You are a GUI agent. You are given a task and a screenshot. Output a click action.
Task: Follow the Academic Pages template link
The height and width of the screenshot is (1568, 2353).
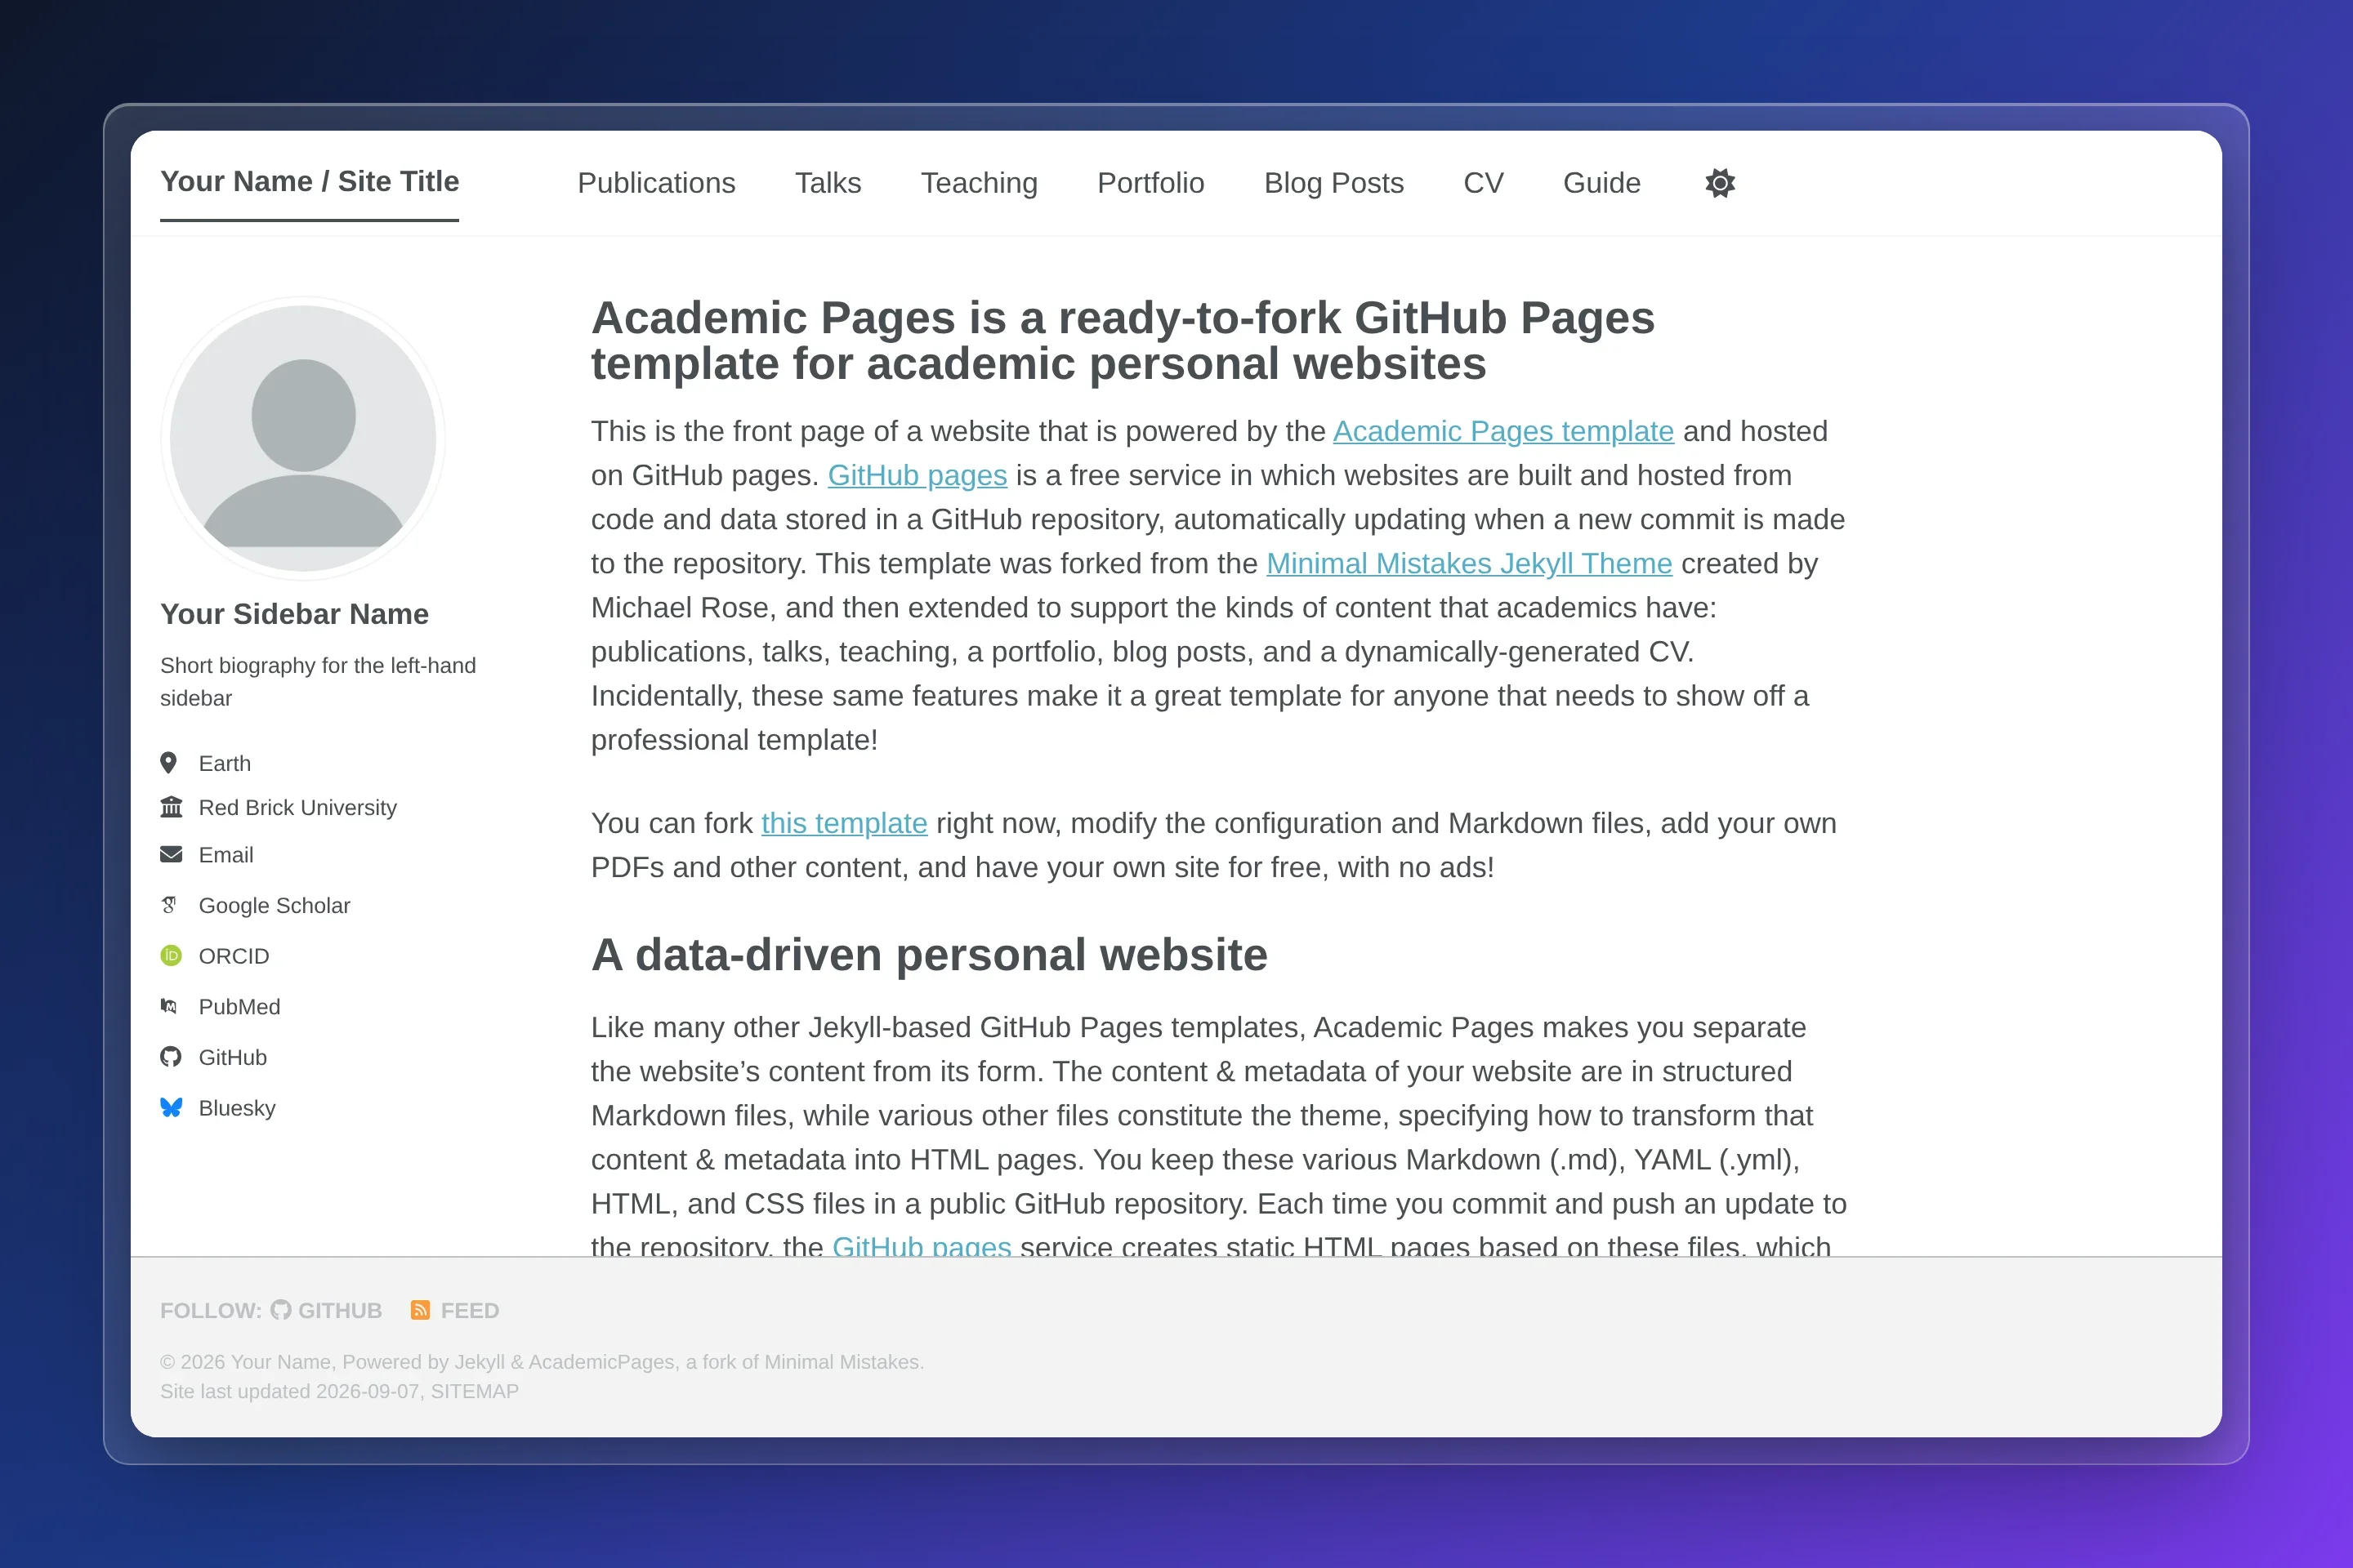click(x=1502, y=431)
